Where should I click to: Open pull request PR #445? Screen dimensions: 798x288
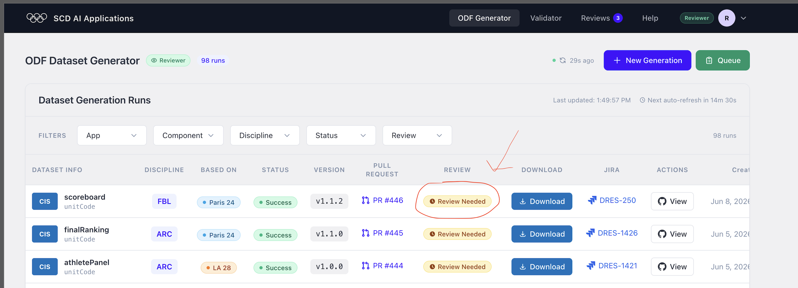pos(382,233)
